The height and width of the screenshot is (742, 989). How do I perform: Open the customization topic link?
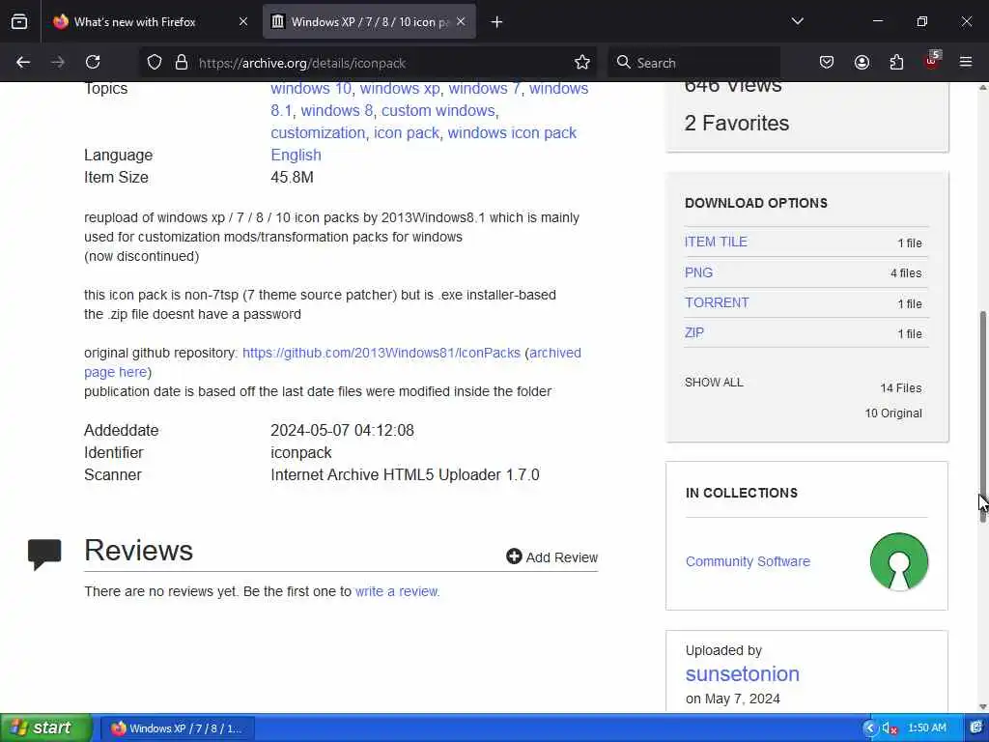318,133
